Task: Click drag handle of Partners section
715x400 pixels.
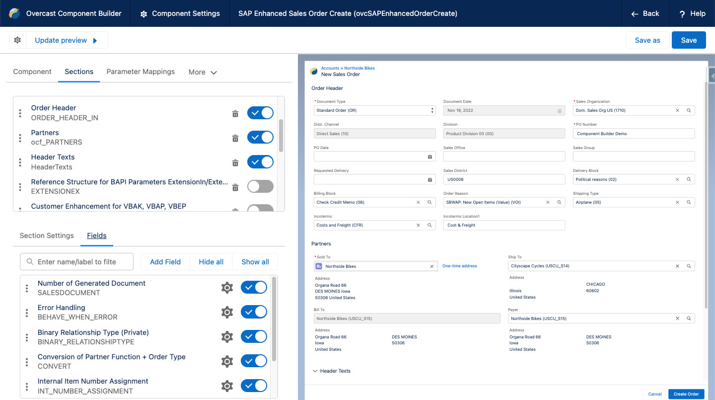Action: tap(20, 138)
